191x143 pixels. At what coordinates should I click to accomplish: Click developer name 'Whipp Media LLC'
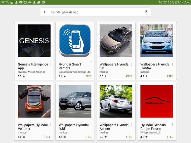tap(151, 133)
